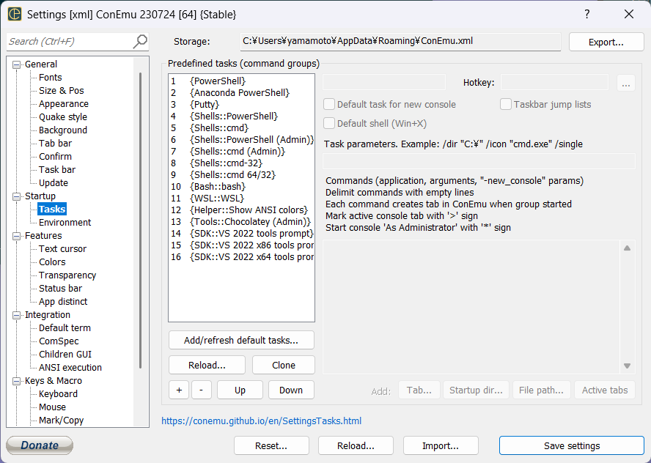The height and width of the screenshot is (463, 651).
Task: Click the settings tree scrollbar
Action: (x=140, y=220)
